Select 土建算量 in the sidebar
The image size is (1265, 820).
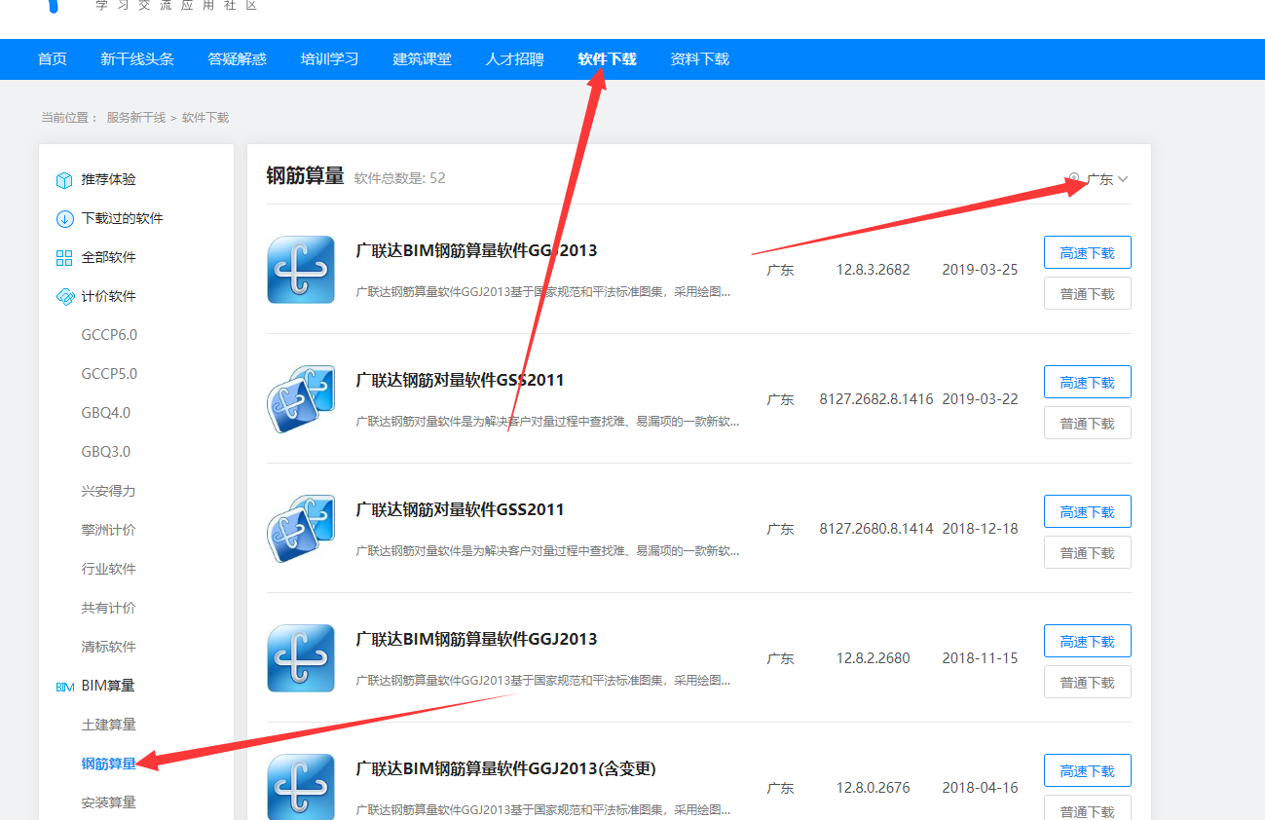[109, 726]
